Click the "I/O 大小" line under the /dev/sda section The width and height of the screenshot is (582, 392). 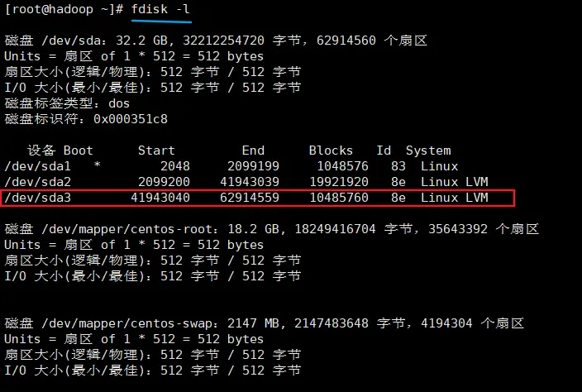(x=153, y=88)
